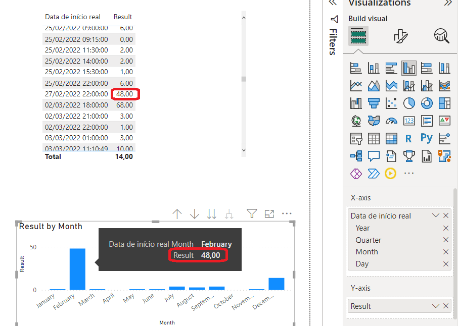The width and height of the screenshot is (458, 326).
Task: Insert a Pie chart visual
Action: click(x=409, y=103)
